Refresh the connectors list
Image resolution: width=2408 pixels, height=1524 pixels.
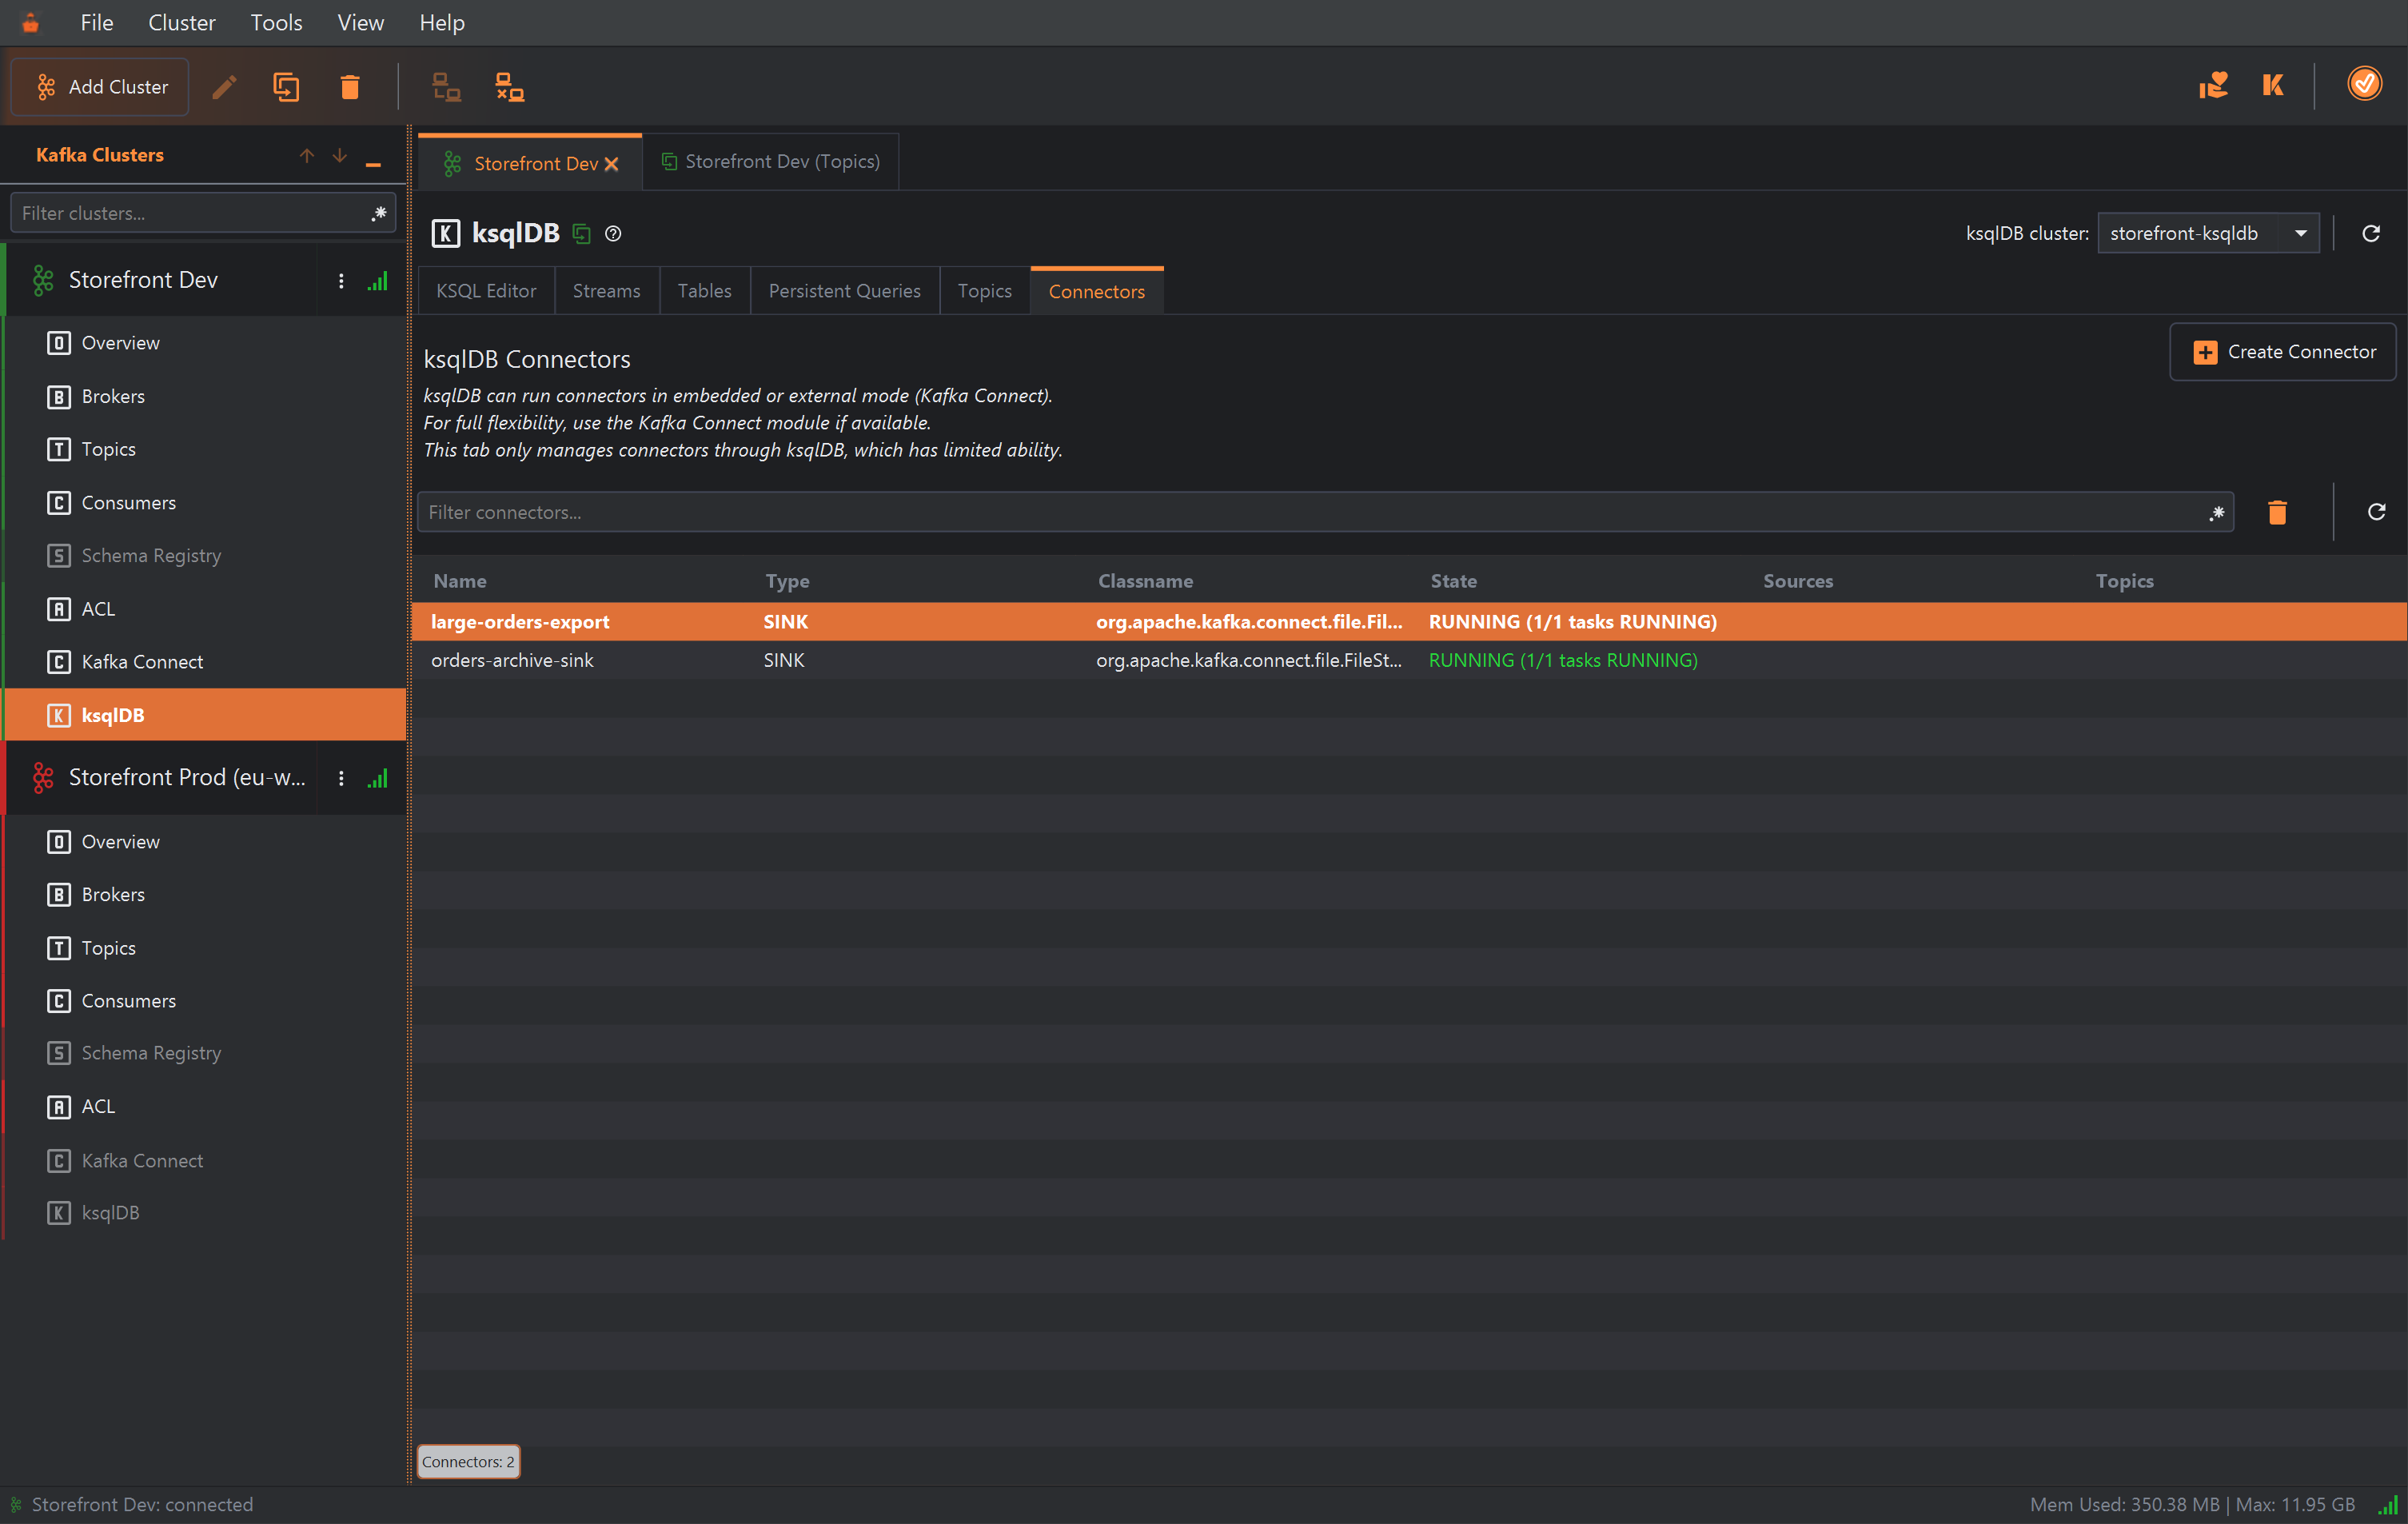click(x=2376, y=512)
